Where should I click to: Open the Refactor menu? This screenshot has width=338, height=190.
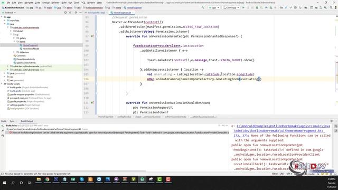point(55,3)
